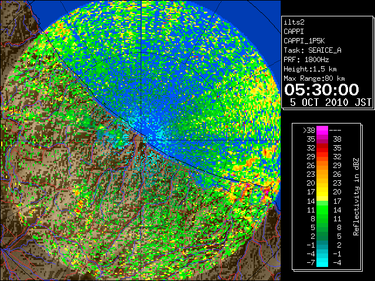Viewport: 375px width, 281px height.
Task: Click the 'CAPPI_1P5K' product name
Action: (304, 41)
